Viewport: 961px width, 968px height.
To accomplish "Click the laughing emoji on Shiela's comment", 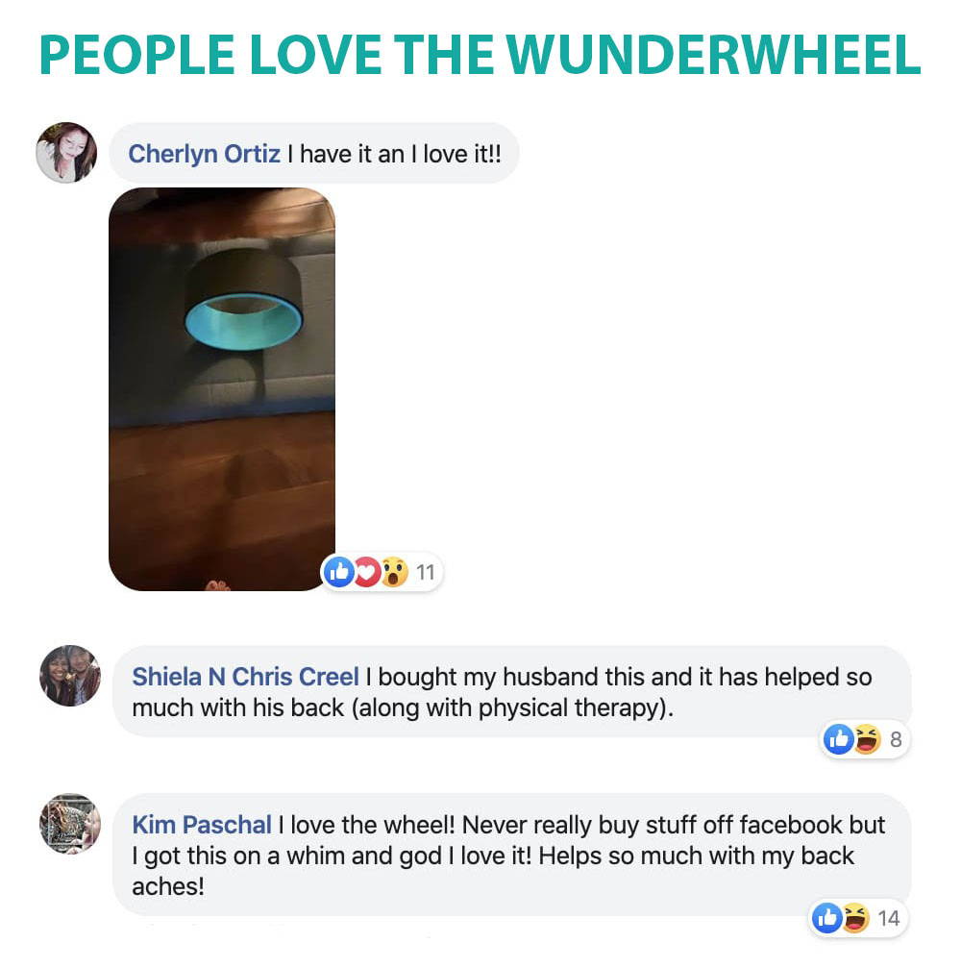I will tap(867, 739).
